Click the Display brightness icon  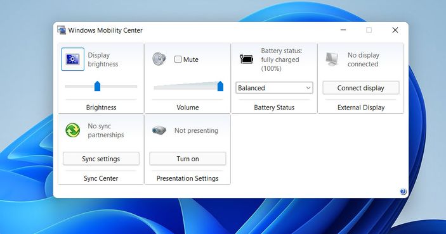coord(72,59)
